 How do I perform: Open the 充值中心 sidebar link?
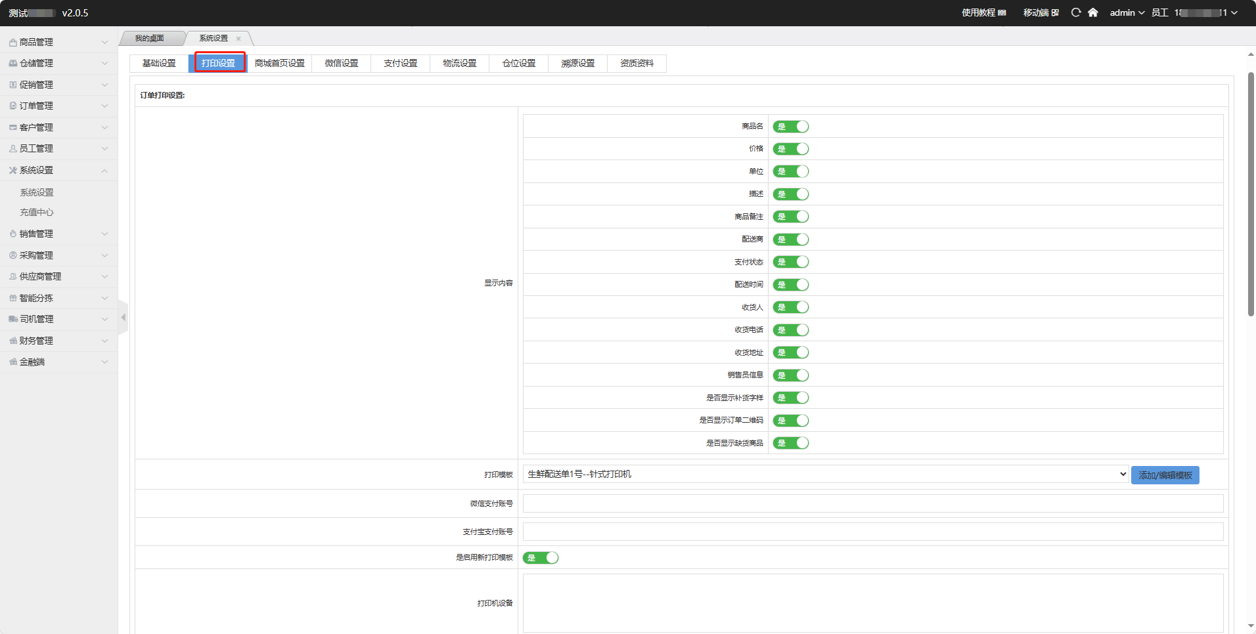coord(37,212)
